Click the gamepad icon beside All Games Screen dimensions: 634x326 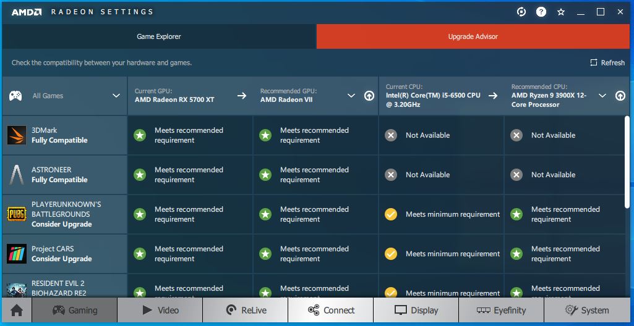click(15, 96)
